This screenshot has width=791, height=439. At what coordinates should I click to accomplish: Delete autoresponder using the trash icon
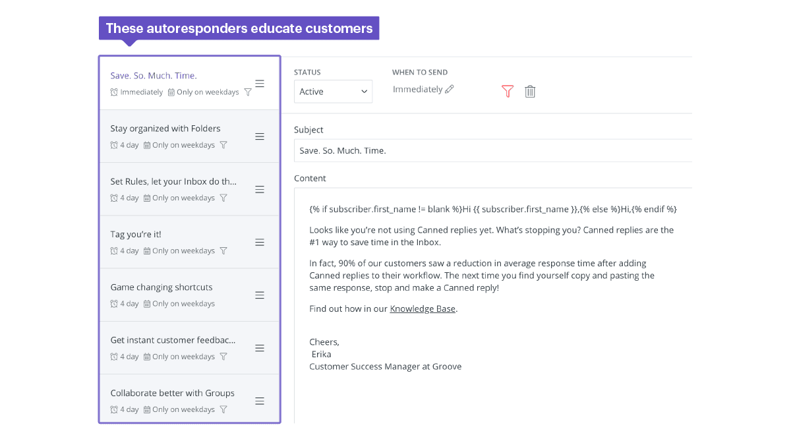pos(530,92)
